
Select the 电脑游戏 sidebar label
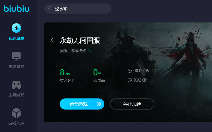pyautogui.click(x=16, y=67)
